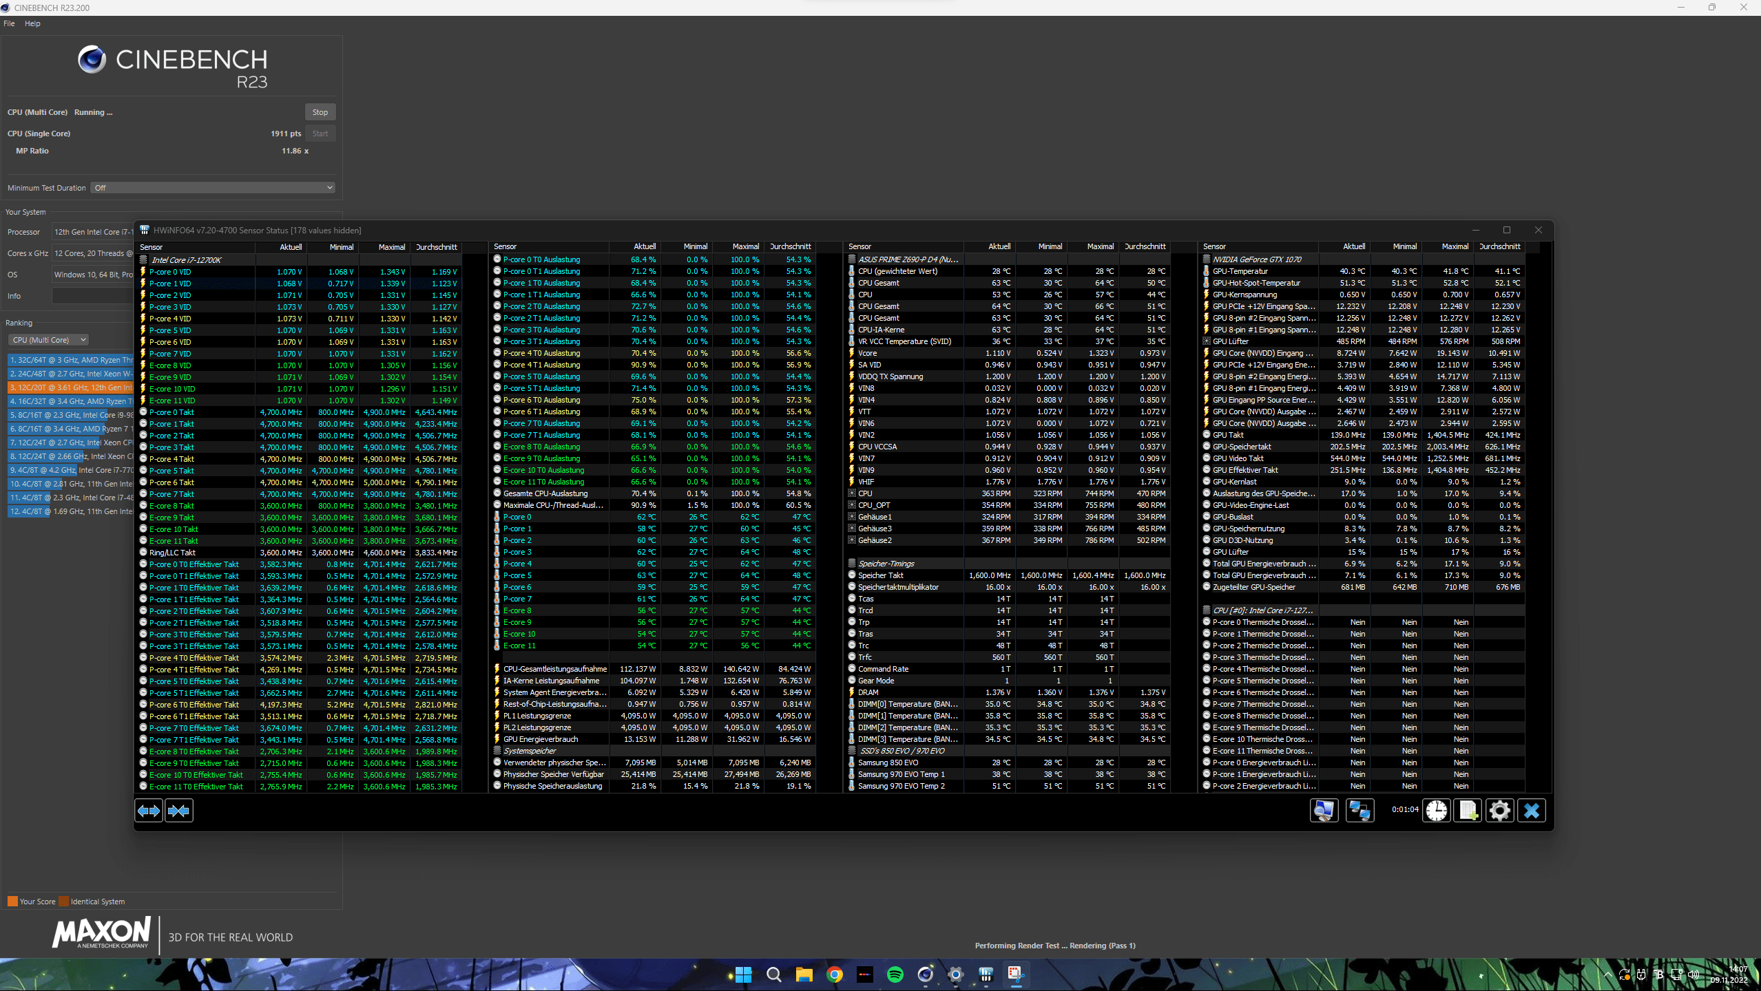The image size is (1761, 991).
Task: Open Minimum Test Duration dropdown
Action: tap(213, 188)
